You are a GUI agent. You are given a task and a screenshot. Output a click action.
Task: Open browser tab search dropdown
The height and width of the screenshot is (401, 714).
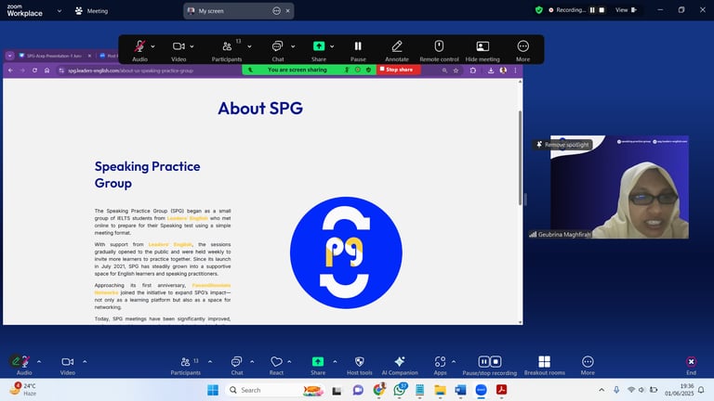[x=9, y=56]
